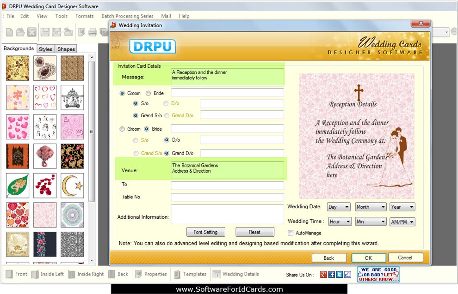458x294 pixels.
Task: Click the Inside Left page icon
Action: click(x=35, y=274)
